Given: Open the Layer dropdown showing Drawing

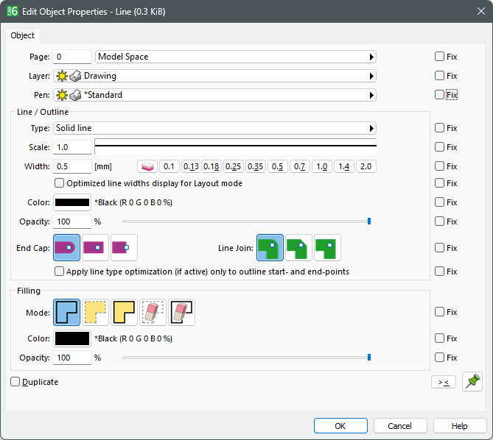Looking at the screenshot, I should [x=214, y=76].
